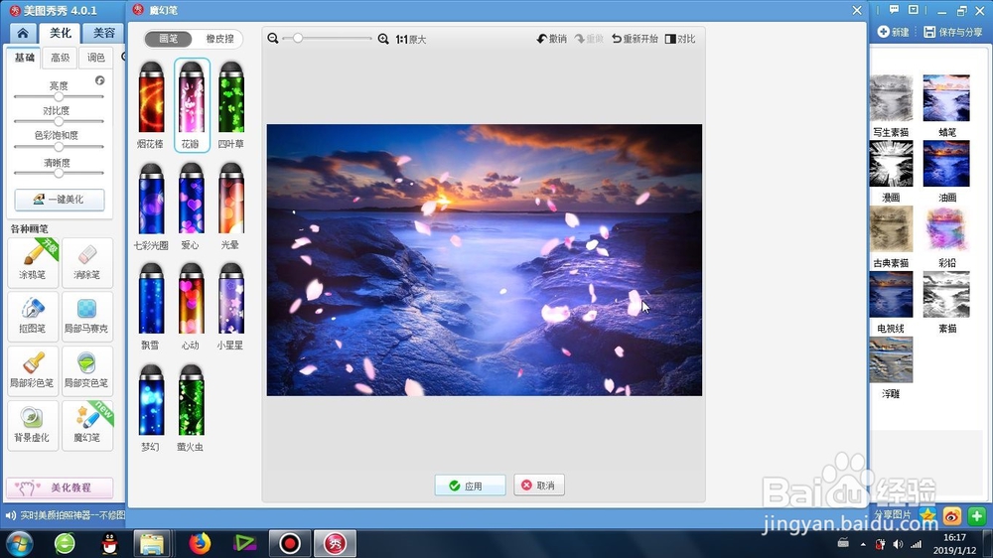Click 重新开始 to restart editing
The height and width of the screenshot is (558, 993).
coord(635,39)
